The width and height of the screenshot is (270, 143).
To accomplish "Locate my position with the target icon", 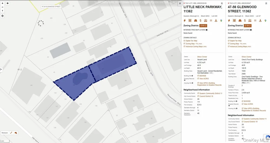I will point(2,16).
